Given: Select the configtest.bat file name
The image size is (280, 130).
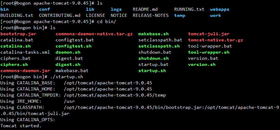Looking at the screenshot, I should [75, 40].
